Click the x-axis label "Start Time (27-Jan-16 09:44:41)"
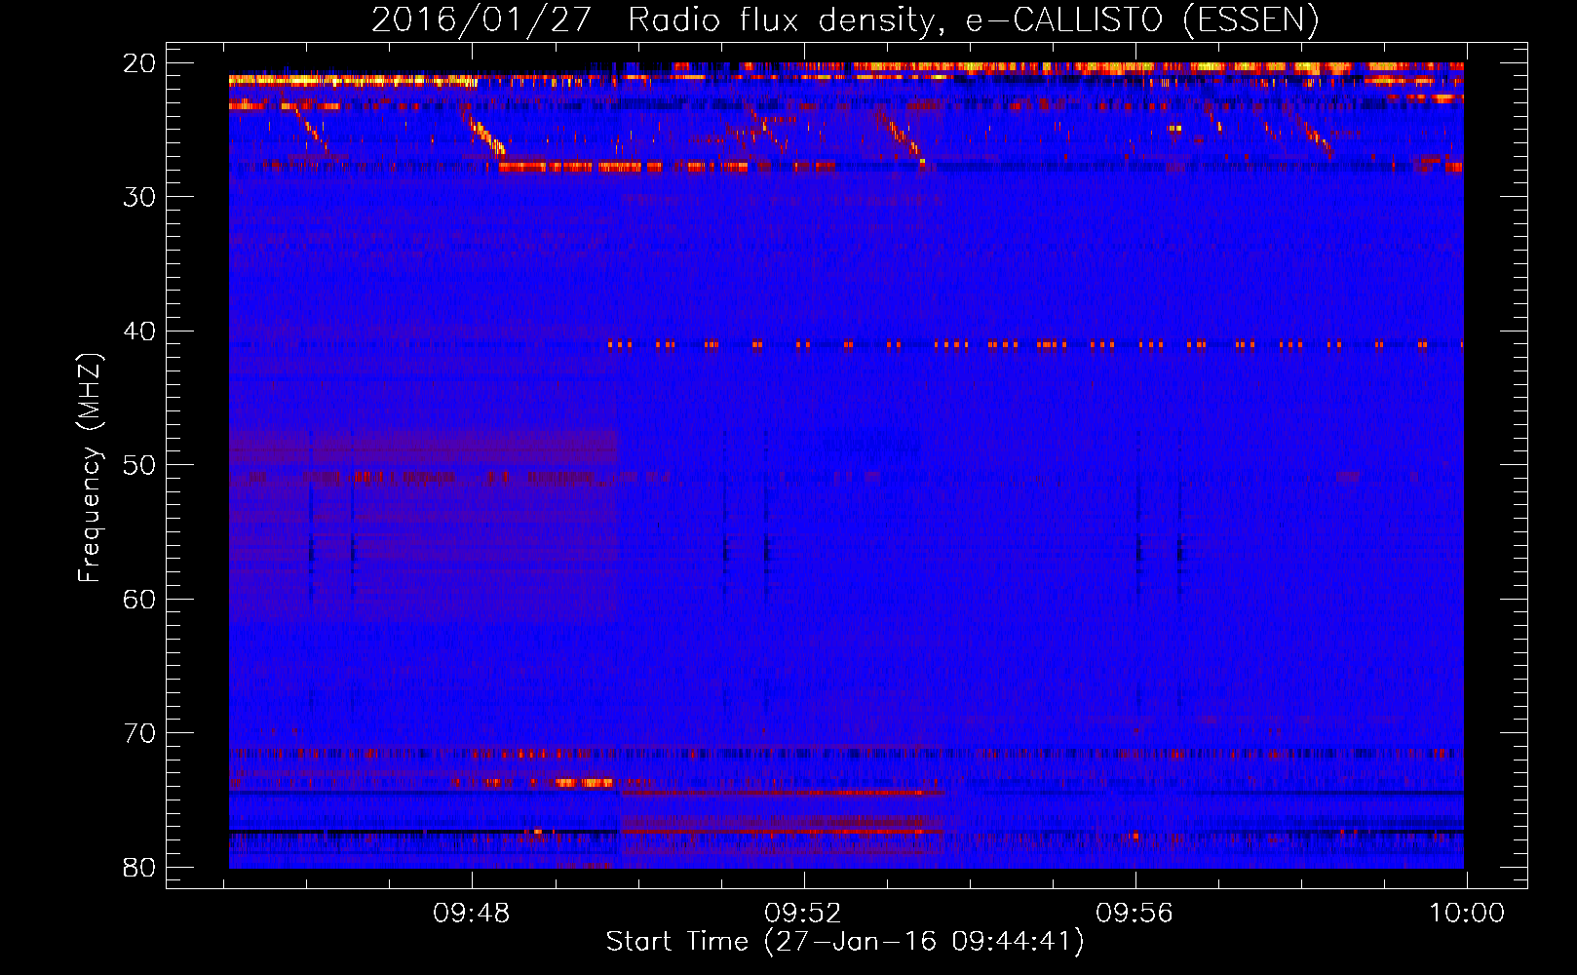1577x975 pixels. 845,942
